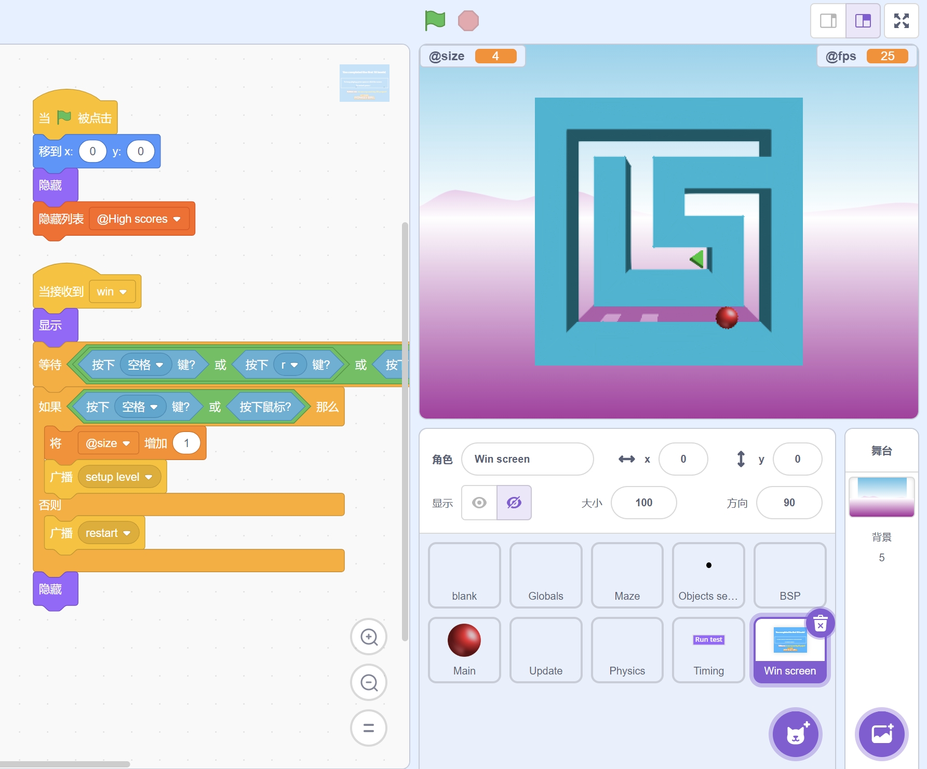The width and height of the screenshot is (927, 769).
Task: Show sprite using the eye icon
Action: click(479, 503)
